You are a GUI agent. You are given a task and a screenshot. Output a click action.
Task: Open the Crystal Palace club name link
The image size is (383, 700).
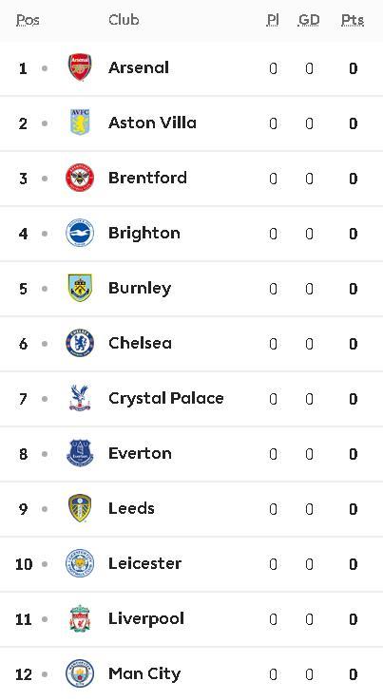[165, 398]
